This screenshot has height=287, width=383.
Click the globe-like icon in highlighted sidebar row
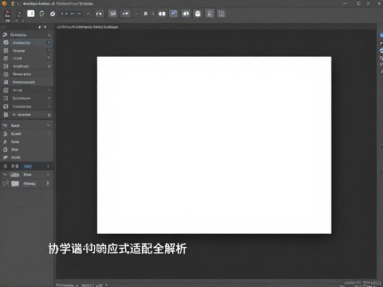coord(6,42)
